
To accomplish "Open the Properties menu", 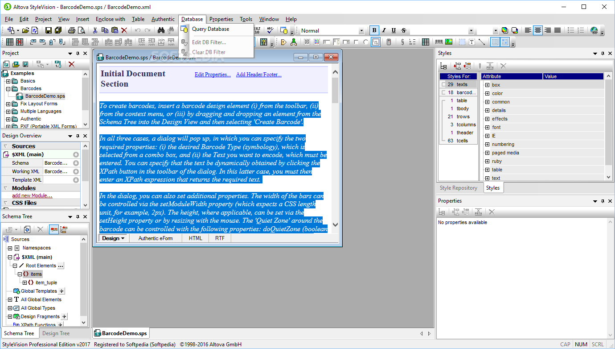I will [221, 19].
